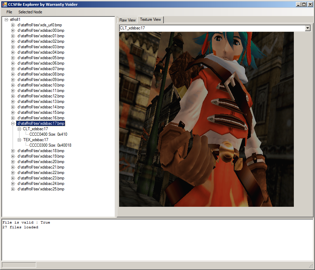Viewport: 315px width, 270px height.
Task: Select d\staffroll\tex\xdsbac11.bmp tree item
Action: (41, 91)
